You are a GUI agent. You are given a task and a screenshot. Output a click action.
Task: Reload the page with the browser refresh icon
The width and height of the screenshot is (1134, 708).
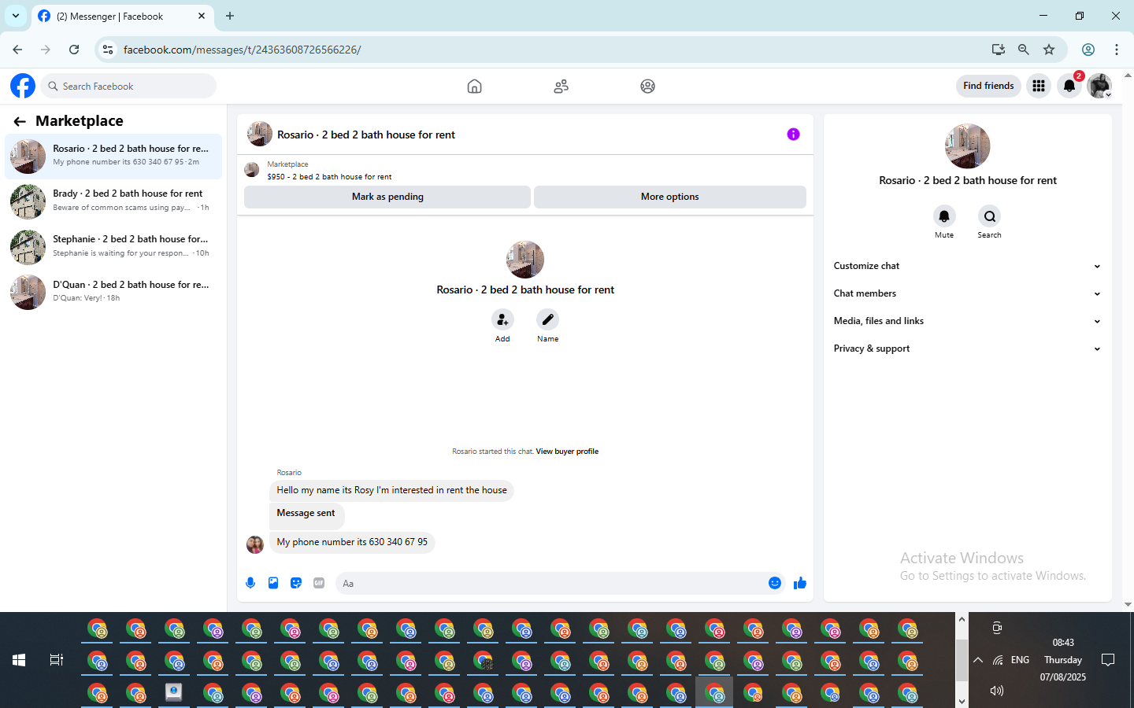coord(74,50)
